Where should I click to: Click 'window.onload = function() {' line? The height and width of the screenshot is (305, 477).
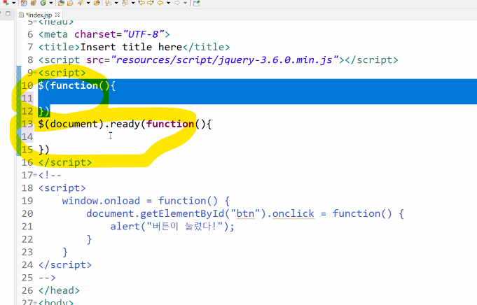[x=146, y=201]
